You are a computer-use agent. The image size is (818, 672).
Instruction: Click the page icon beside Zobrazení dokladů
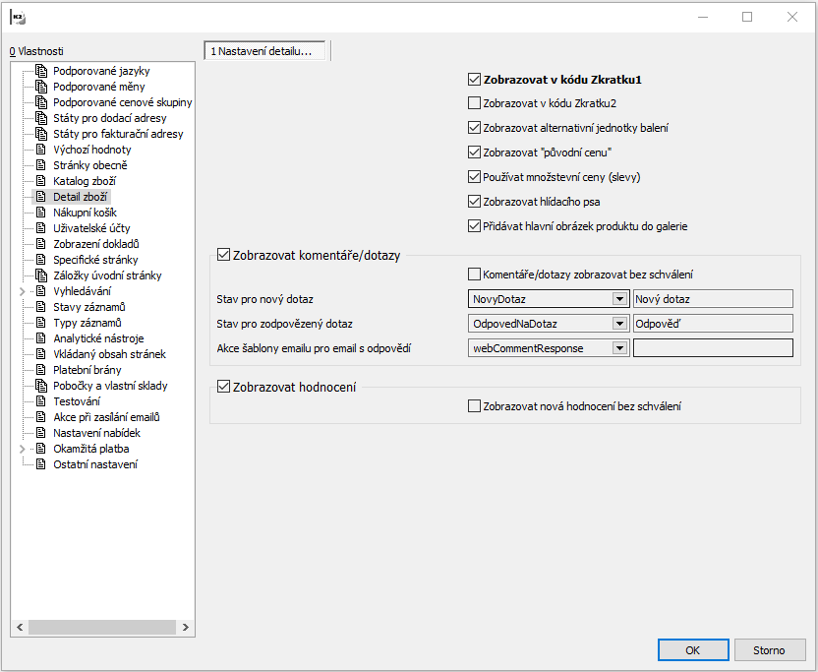tap(40, 244)
